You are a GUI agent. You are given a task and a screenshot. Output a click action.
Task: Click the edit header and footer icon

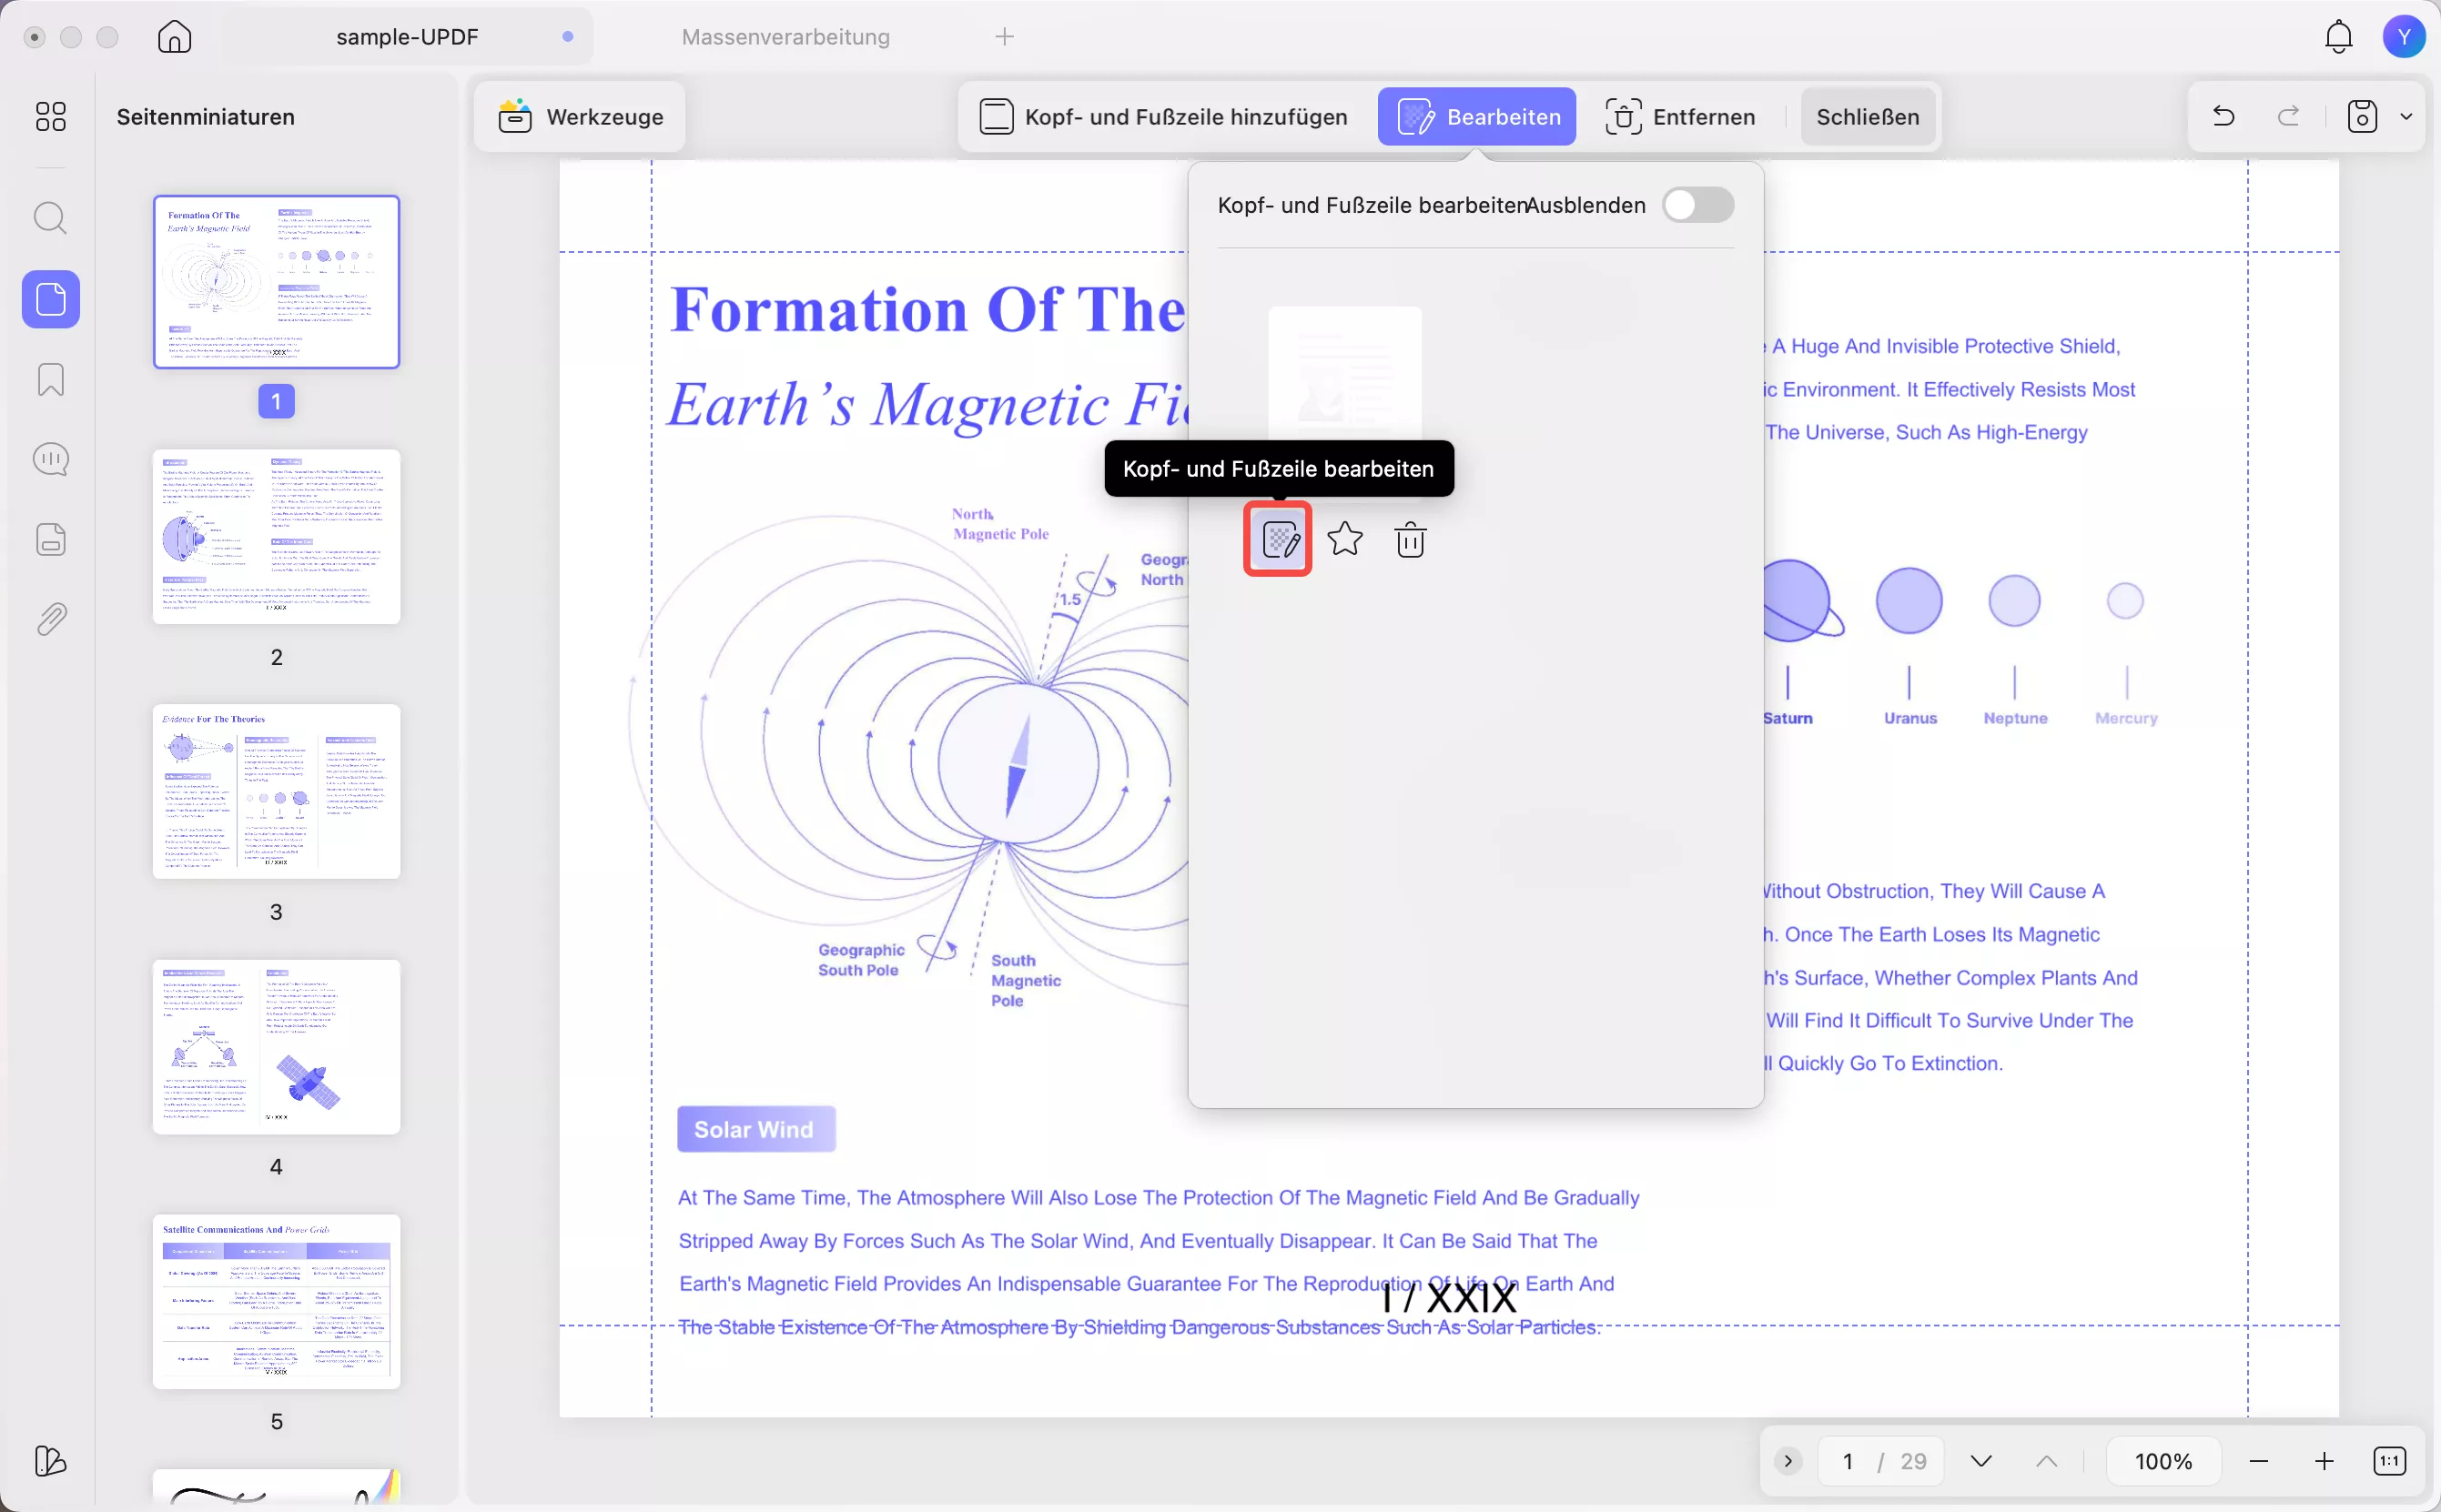click(x=1279, y=540)
